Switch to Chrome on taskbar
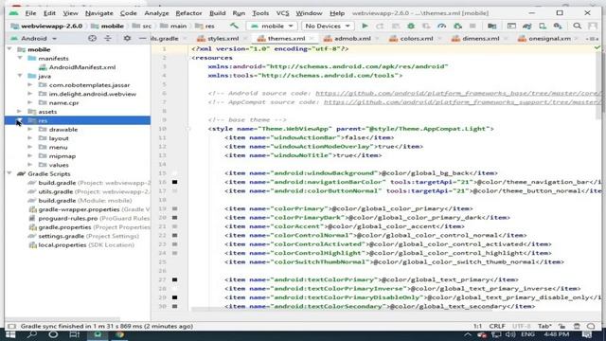This screenshot has width=606, height=341. tap(119, 334)
